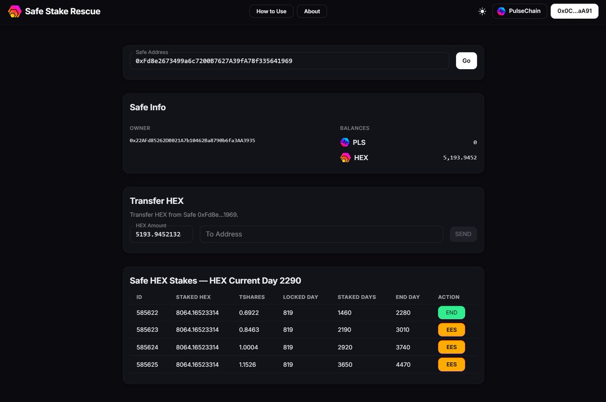Click the HEX token icon in Balances

point(345,158)
